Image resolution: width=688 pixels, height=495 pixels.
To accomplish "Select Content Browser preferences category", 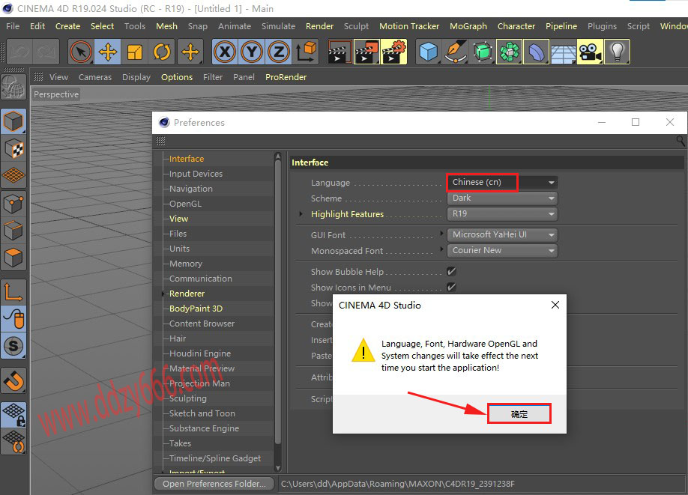I will point(202,323).
